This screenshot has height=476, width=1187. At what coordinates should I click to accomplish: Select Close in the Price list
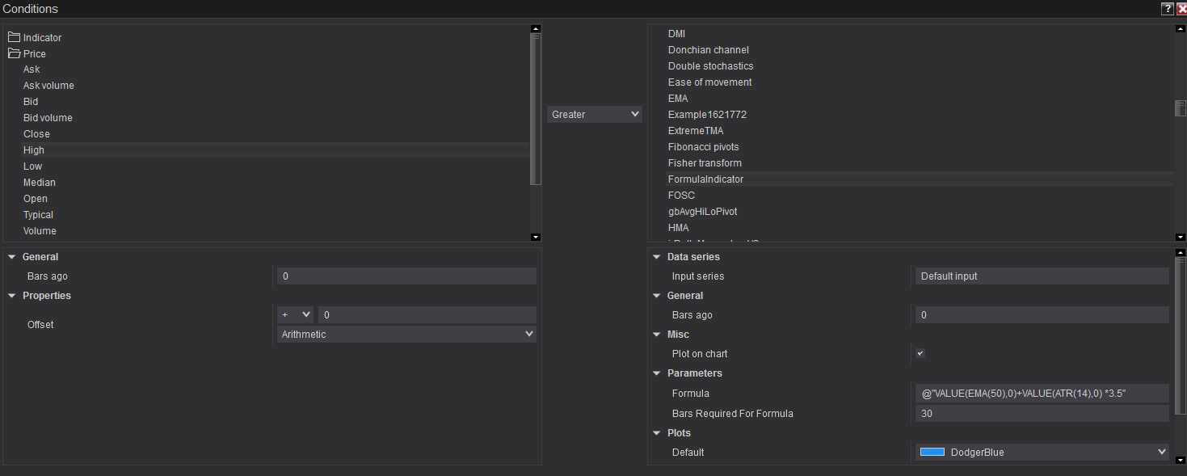pyautogui.click(x=36, y=134)
